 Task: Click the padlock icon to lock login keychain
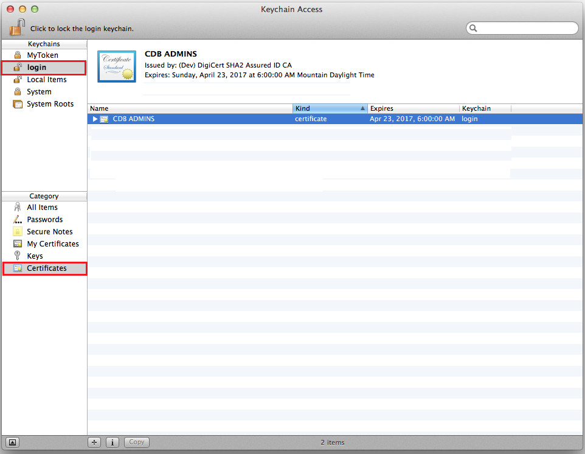click(18, 27)
